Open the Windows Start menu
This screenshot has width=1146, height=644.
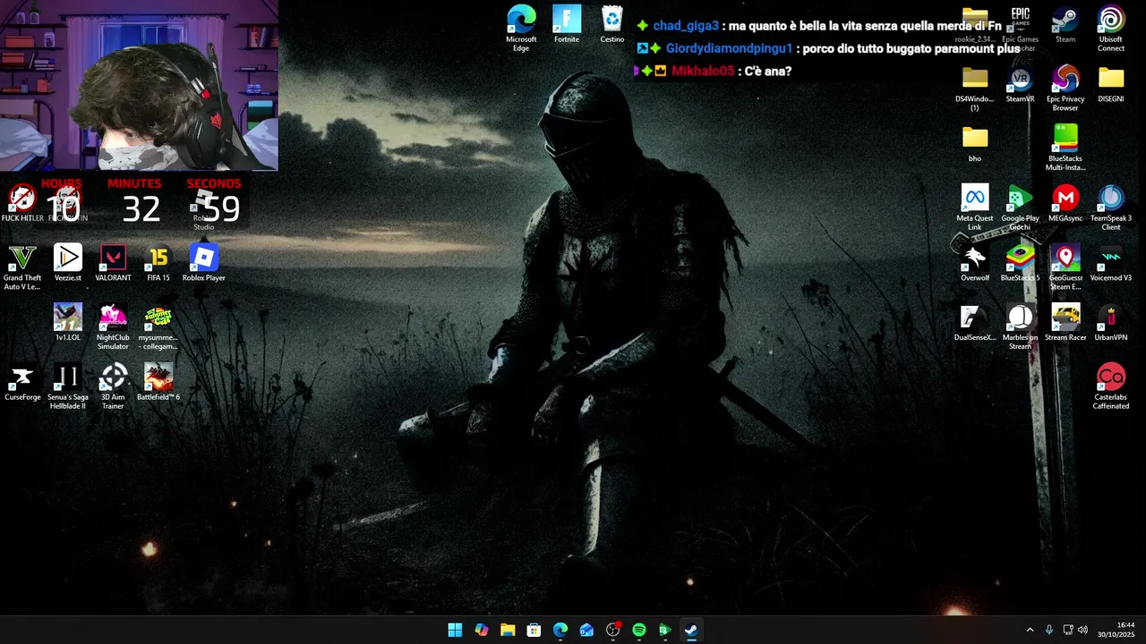[455, 630]
